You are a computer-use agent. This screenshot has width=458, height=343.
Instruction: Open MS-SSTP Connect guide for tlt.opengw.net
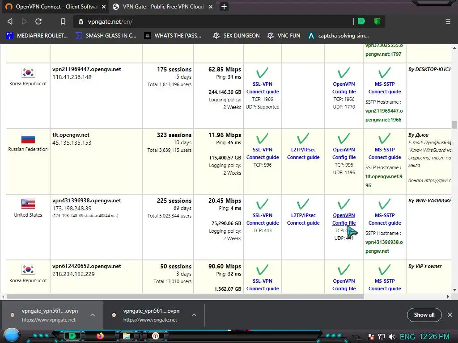tap(385, 154)
